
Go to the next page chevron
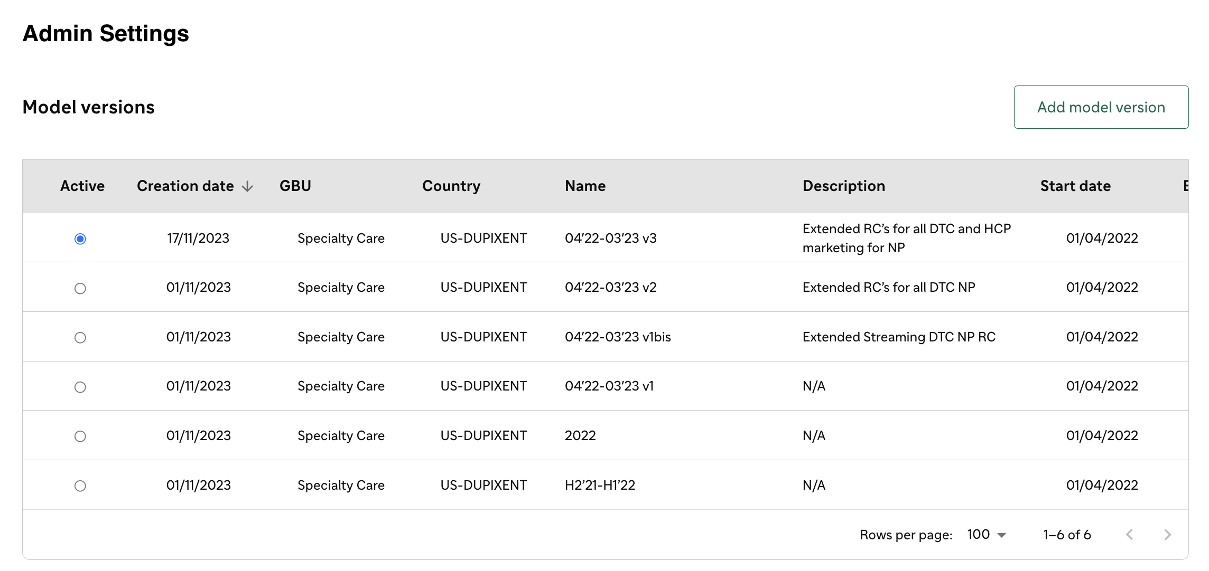1167,535
